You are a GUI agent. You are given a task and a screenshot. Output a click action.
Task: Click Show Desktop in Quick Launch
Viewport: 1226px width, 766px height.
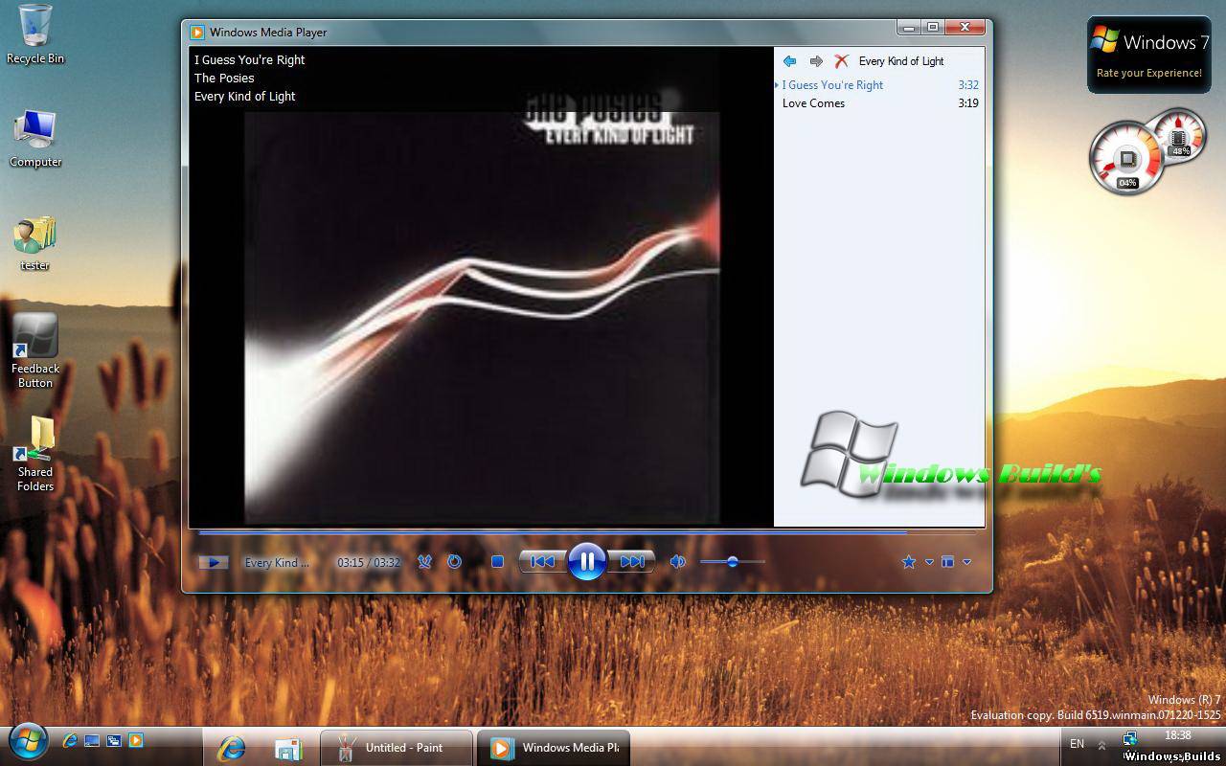pos(92,740)
